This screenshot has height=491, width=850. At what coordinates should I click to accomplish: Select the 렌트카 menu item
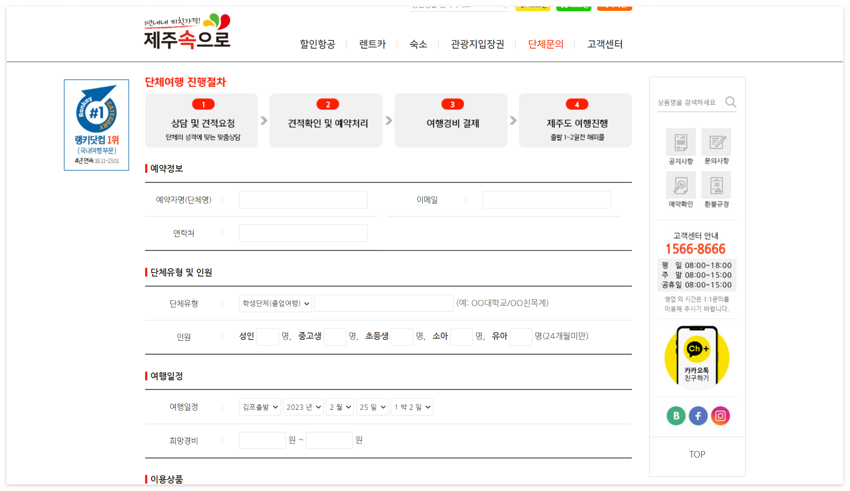(x=372, y=44)
